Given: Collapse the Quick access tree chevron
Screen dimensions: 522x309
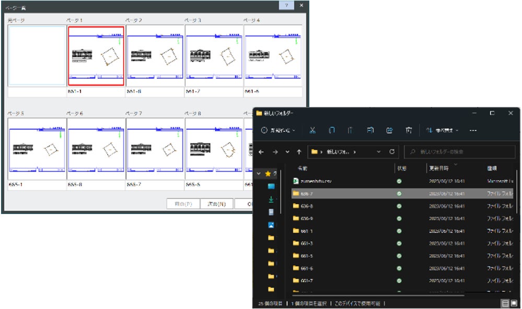Looking at the screenshot, I should pyautogui.click(x=259, y=174).
